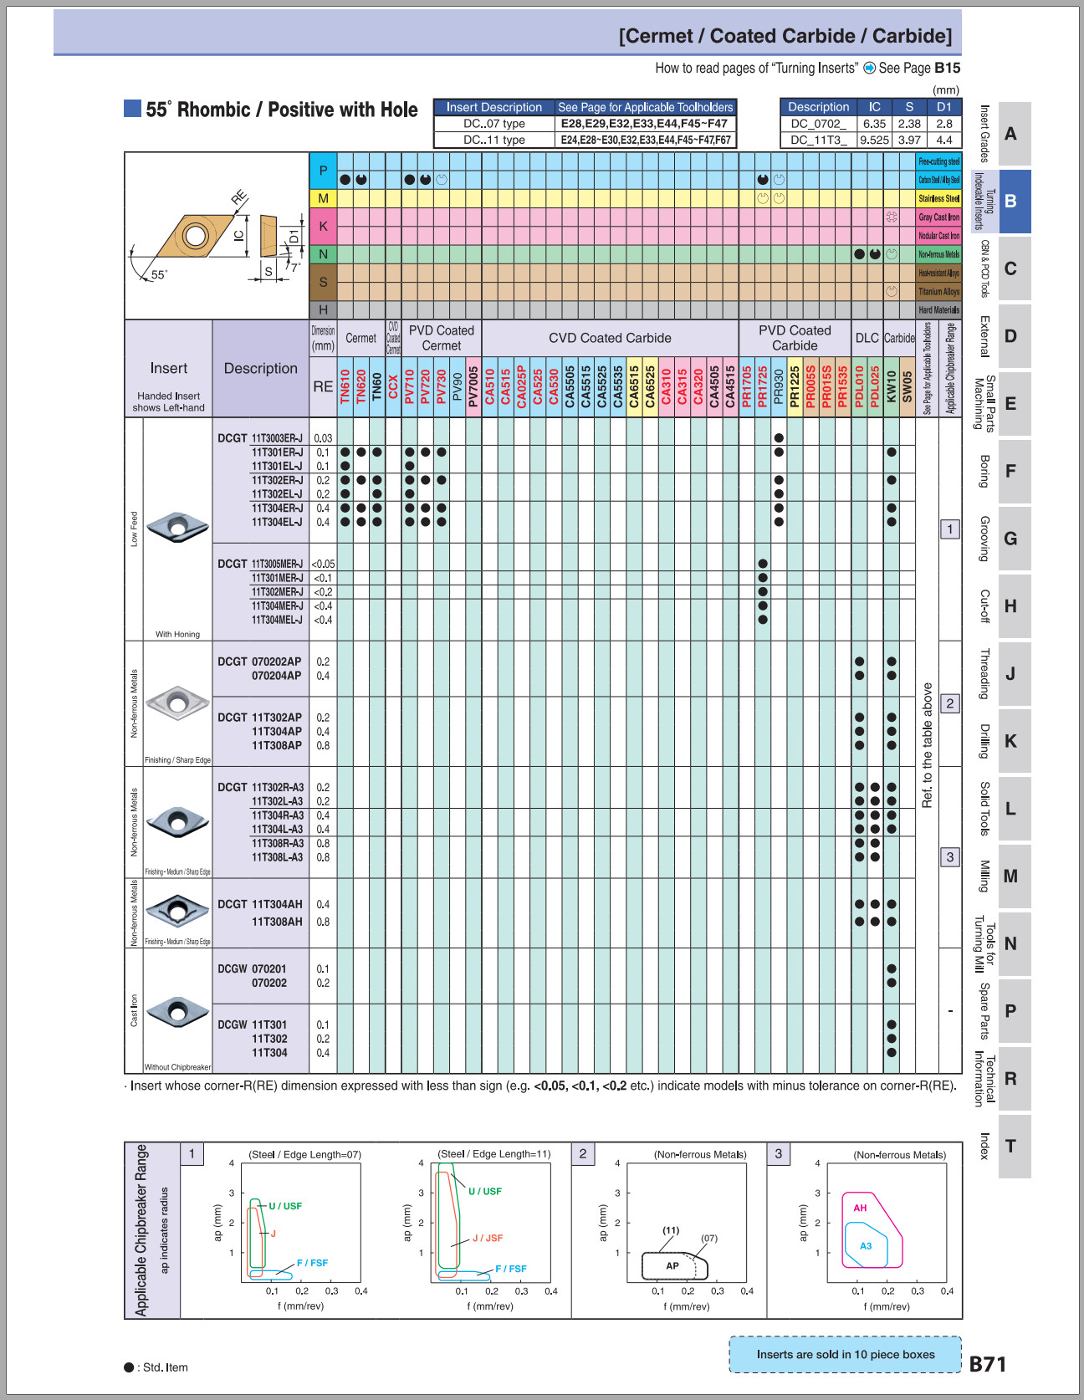Select the DCGT 070202AP description entry
This screenshot has height=1400, width=1084.
click(259, 662)
